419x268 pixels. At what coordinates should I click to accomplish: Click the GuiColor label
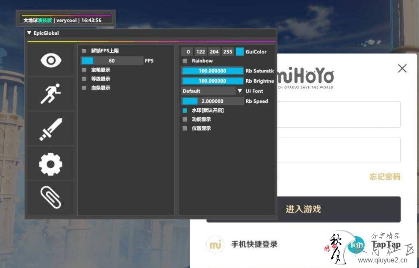[x=256, y=52]
